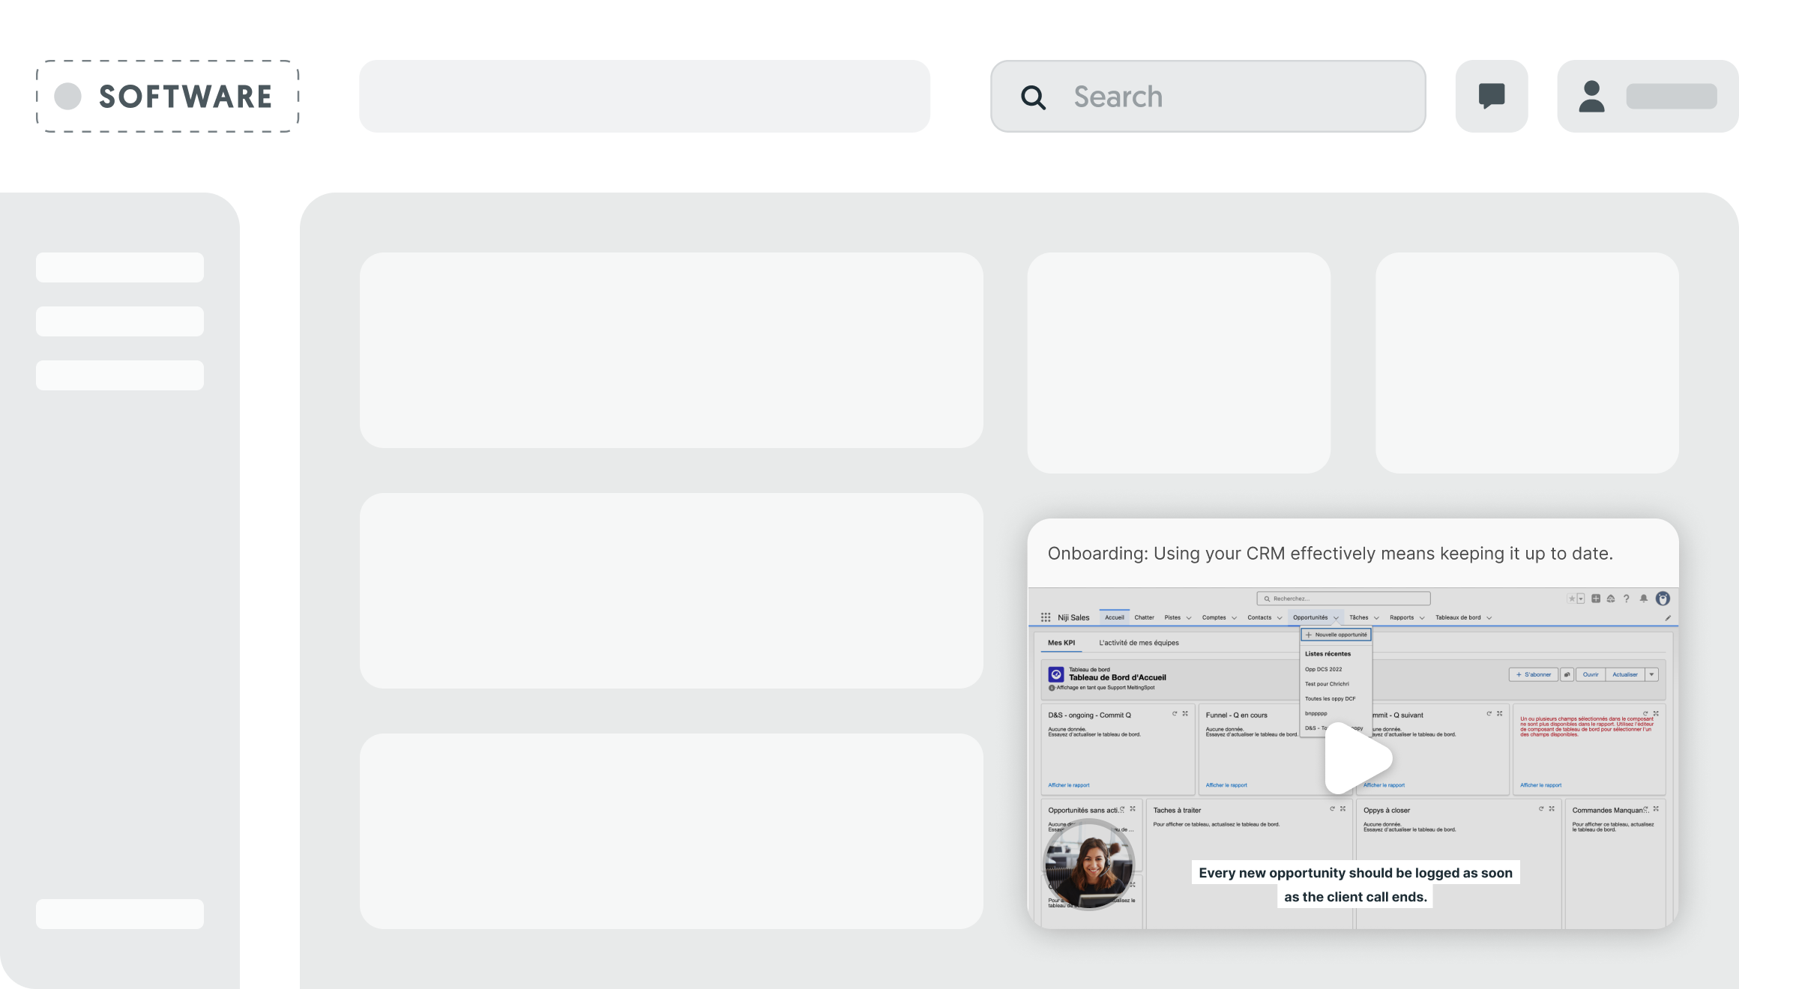Expand the Pistes tab dropdown arrow
The image size is (1799, 989).
[1189, 618]
